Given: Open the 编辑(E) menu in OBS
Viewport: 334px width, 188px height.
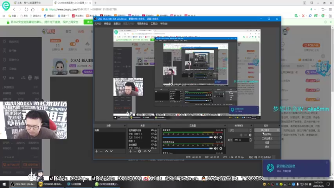Looking at the screenshot, I should click(x=107, y=24).
